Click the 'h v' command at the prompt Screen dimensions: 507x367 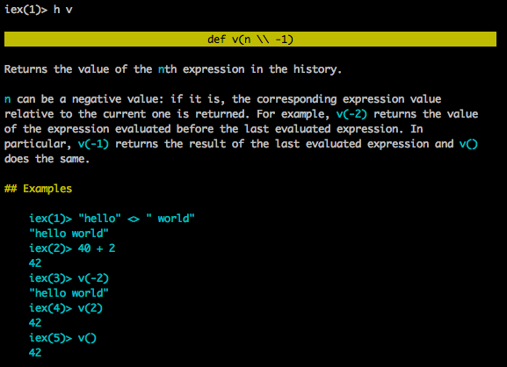[63, 10]
